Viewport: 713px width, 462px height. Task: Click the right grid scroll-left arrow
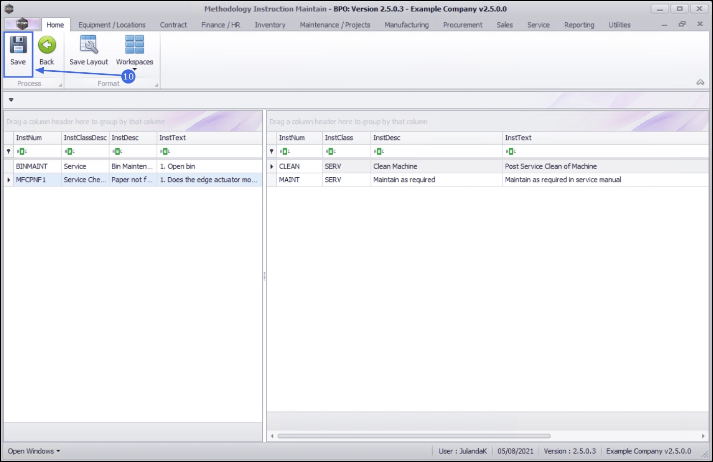272,436
